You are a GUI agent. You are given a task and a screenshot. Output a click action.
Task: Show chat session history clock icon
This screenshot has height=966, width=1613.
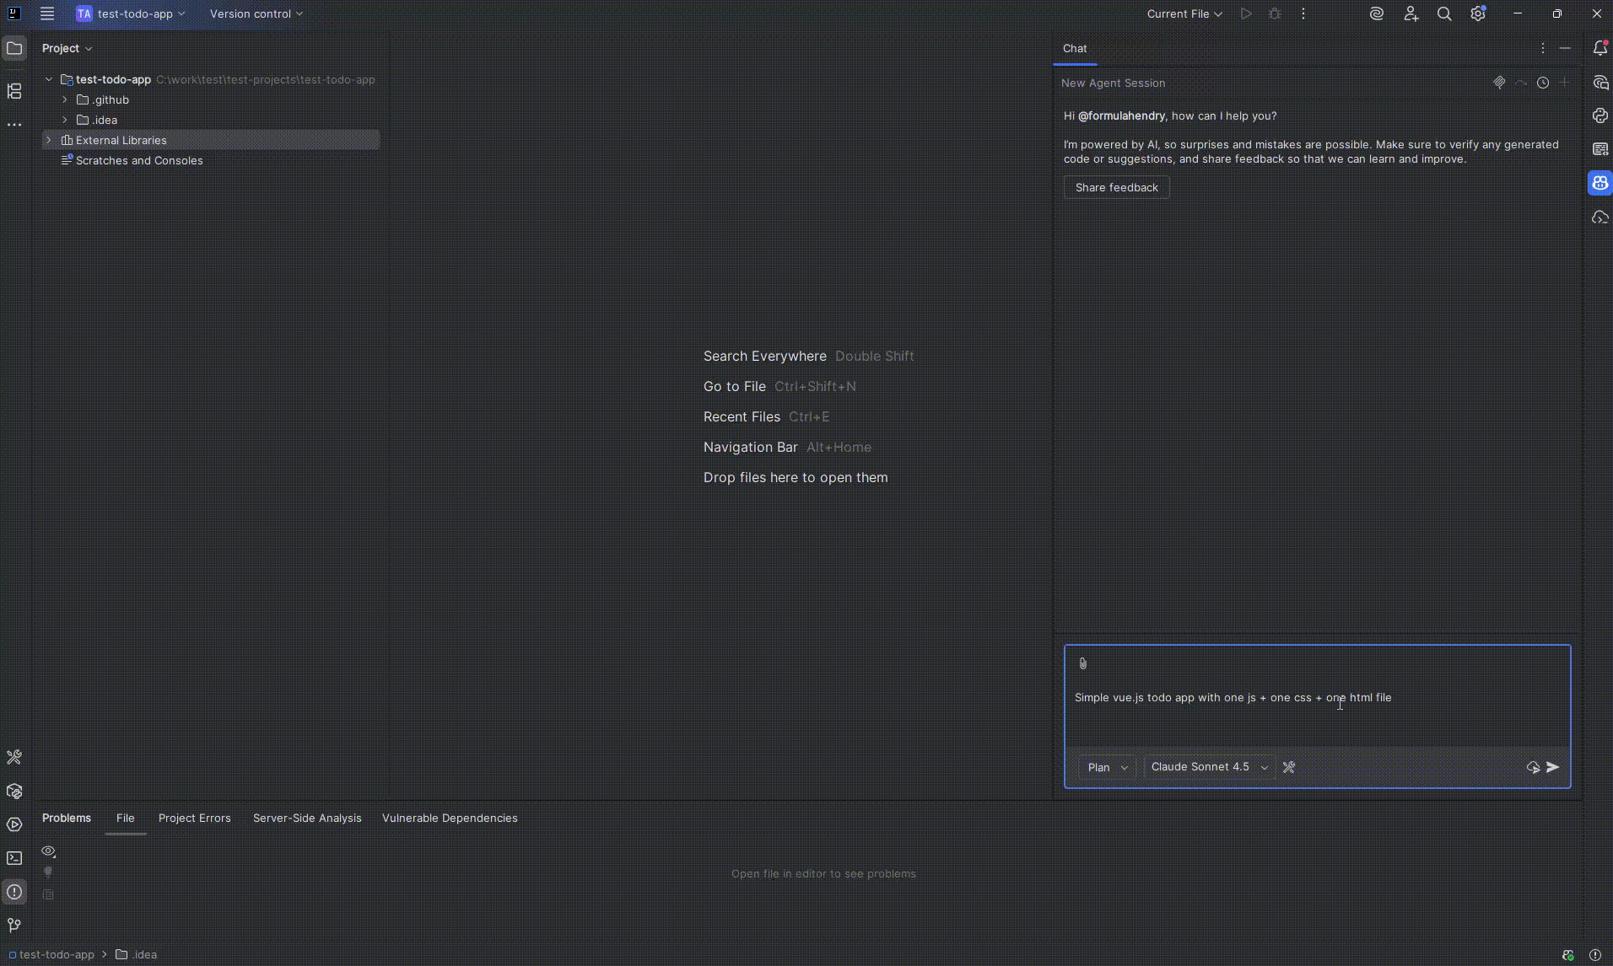tap(1543, 83)
